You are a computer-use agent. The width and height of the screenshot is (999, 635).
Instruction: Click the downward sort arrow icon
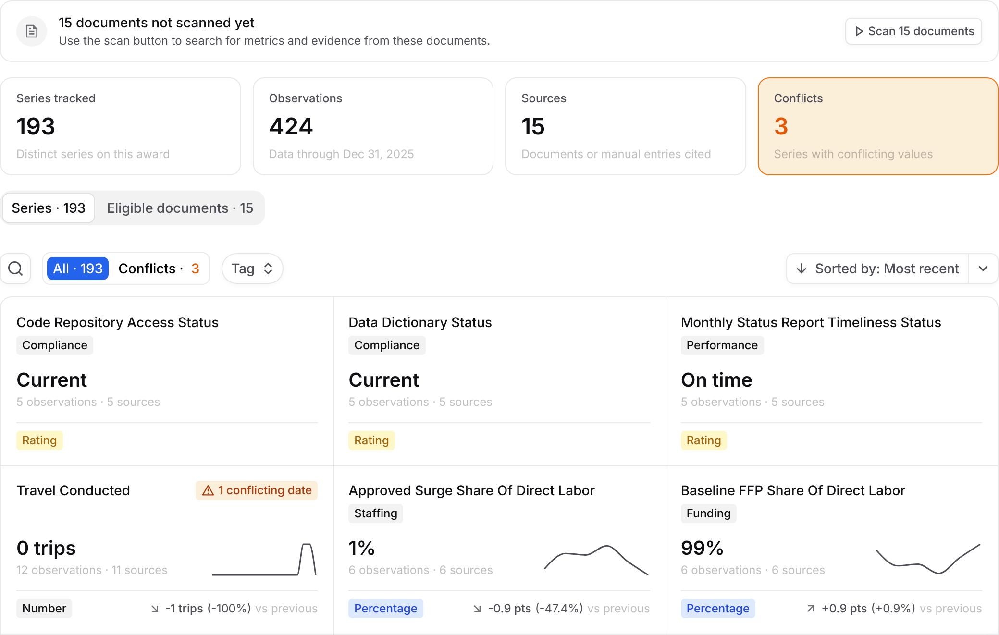point(801,269)
